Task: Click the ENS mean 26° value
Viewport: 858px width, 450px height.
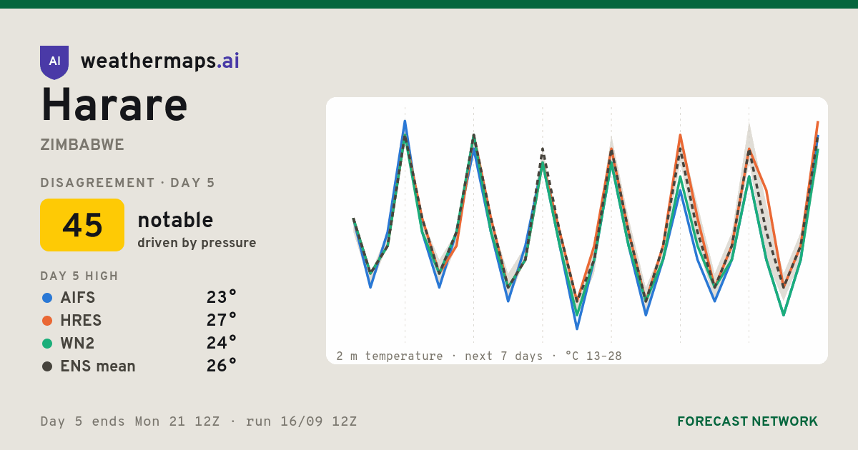Action: pos(222,366)
